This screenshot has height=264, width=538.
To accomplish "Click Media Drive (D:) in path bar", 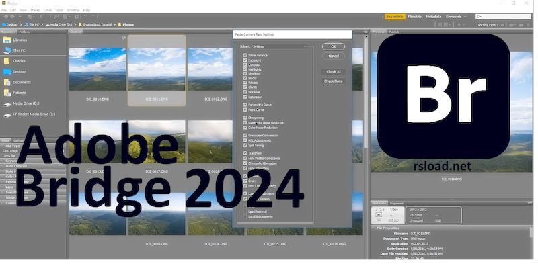I will (59, 25).
